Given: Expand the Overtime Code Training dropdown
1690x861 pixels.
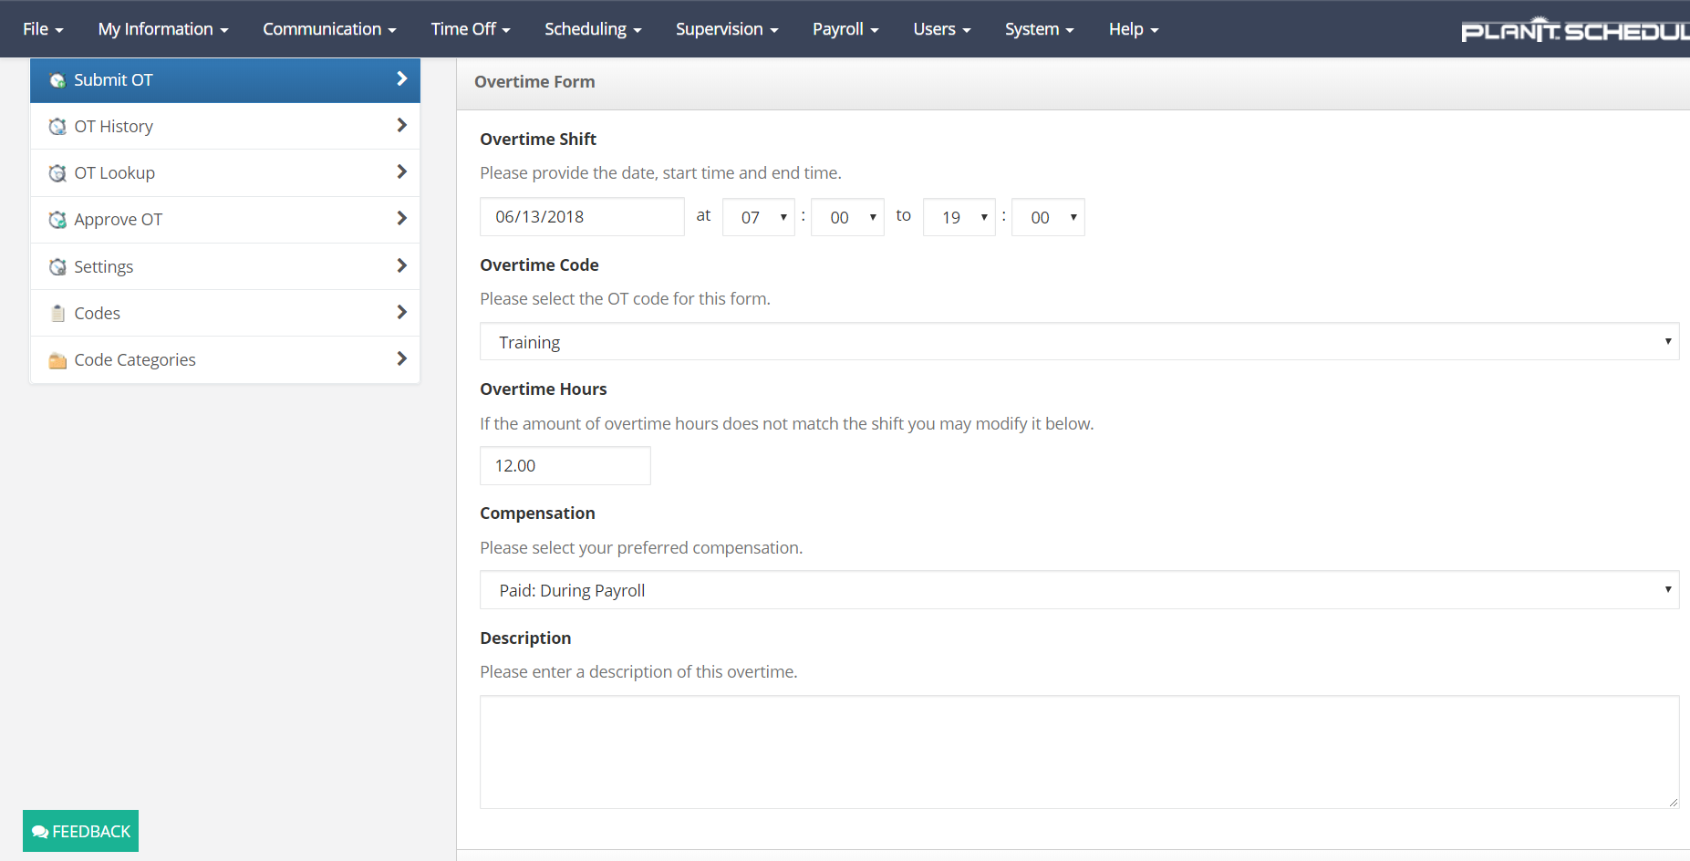Looking at the screenshot, I should coord(1079,342).
